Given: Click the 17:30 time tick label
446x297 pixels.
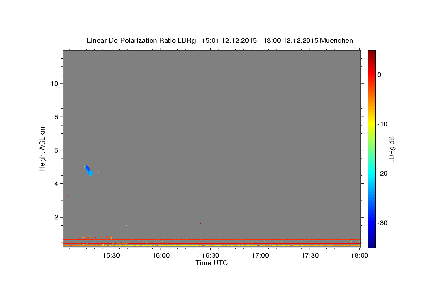Looking at the screenshot, I should point(310,256).
